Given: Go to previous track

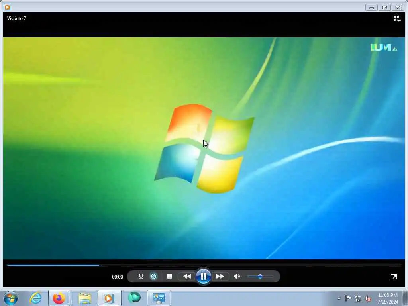Looking at the screenshot, I should point(187,277).
